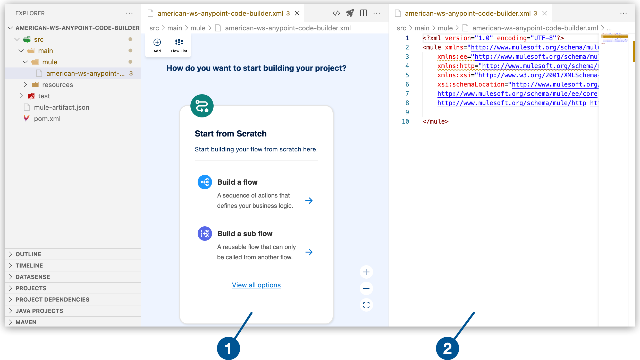
Task: Click the Explorer more actions ellipsis
Action: (x=129, y=13)
